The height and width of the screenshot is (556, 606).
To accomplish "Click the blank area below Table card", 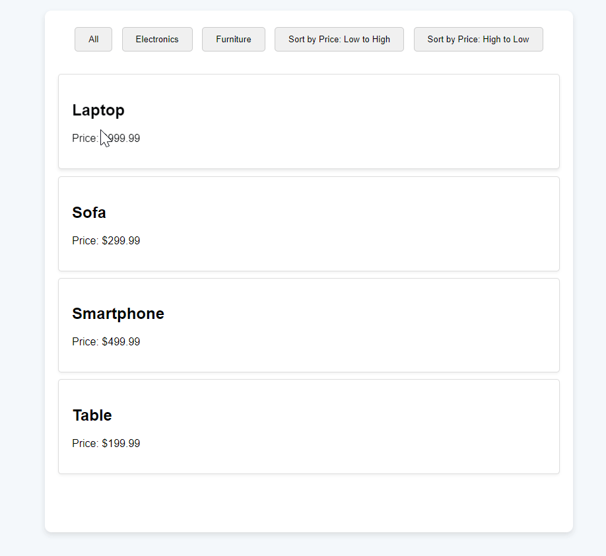I will [x=308, y=502].
